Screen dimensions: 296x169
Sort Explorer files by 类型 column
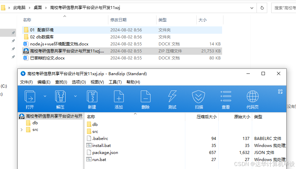click(x=162, y=20)
